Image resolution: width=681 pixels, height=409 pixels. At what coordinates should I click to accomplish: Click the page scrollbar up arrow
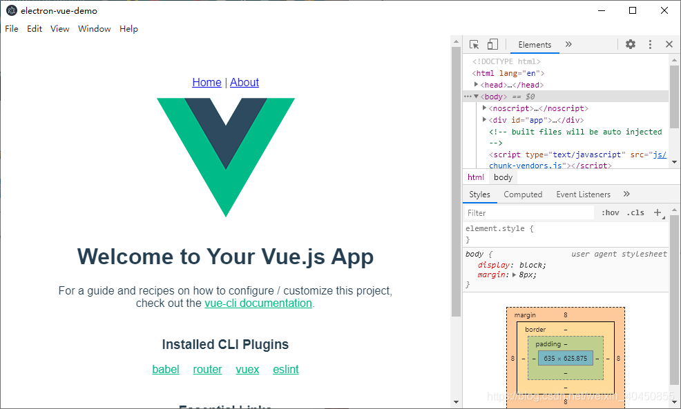pyautogui.click(x=456, y=41)
